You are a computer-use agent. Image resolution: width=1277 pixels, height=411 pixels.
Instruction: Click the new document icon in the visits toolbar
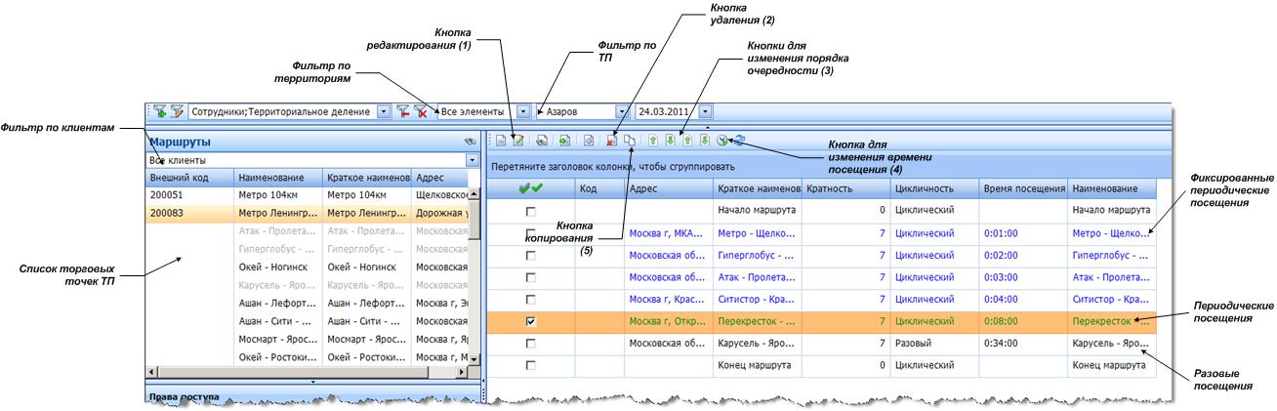pyautogui.click(x=501, y=141)
